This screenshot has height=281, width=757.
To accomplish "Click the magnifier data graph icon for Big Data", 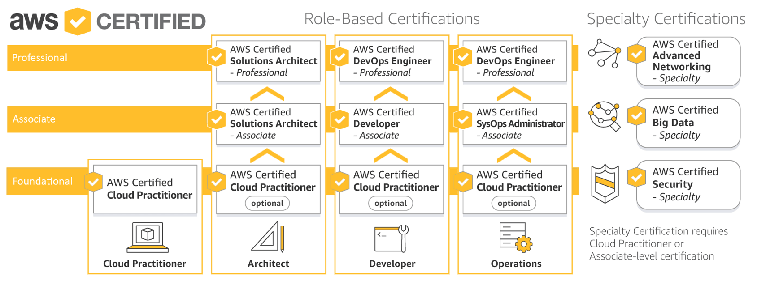I will [x=605, y=116].
